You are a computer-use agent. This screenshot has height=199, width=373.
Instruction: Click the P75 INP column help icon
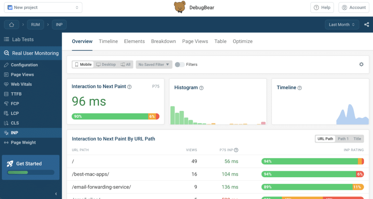(x=236, y=150)
